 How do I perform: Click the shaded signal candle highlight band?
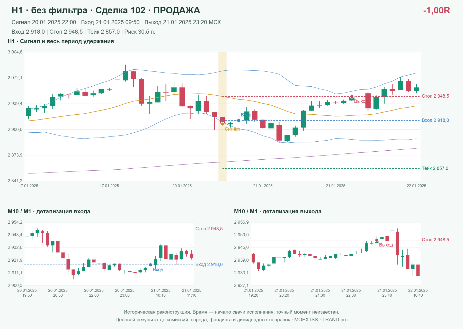(222, 116)
